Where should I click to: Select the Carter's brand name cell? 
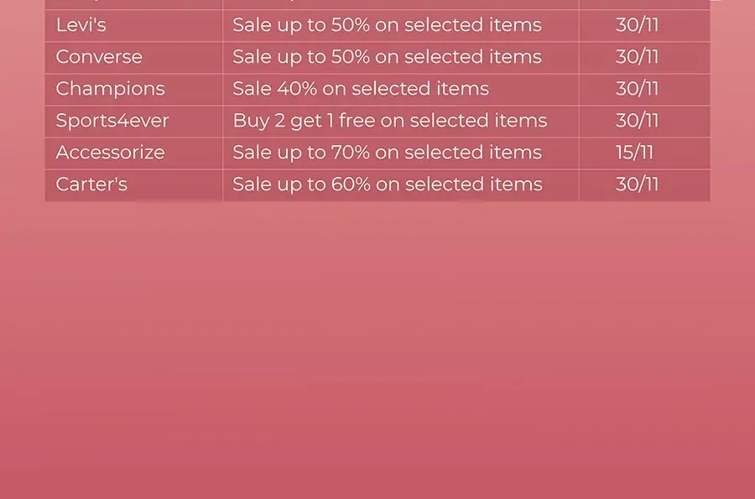click(134, 185)
